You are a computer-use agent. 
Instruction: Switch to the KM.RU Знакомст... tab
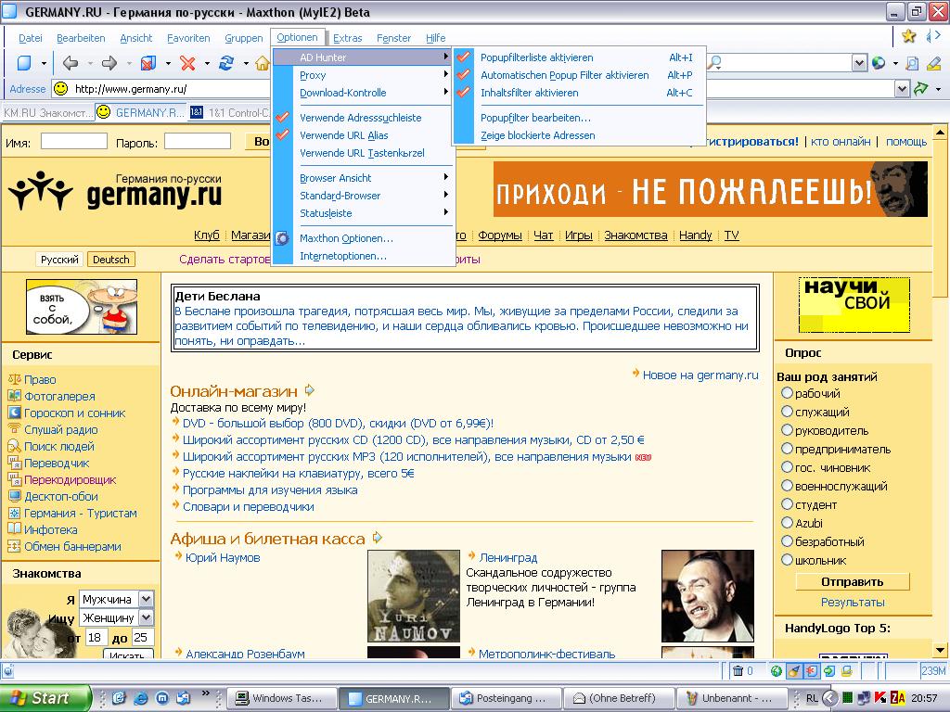(x=47, y=112)
